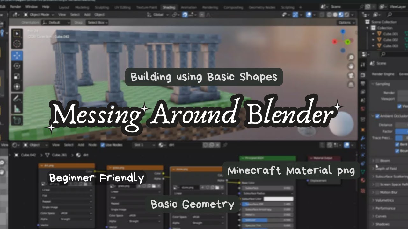The image size is (408, 229).
Task: Select the Scale tool
Action: coord(17,76)
